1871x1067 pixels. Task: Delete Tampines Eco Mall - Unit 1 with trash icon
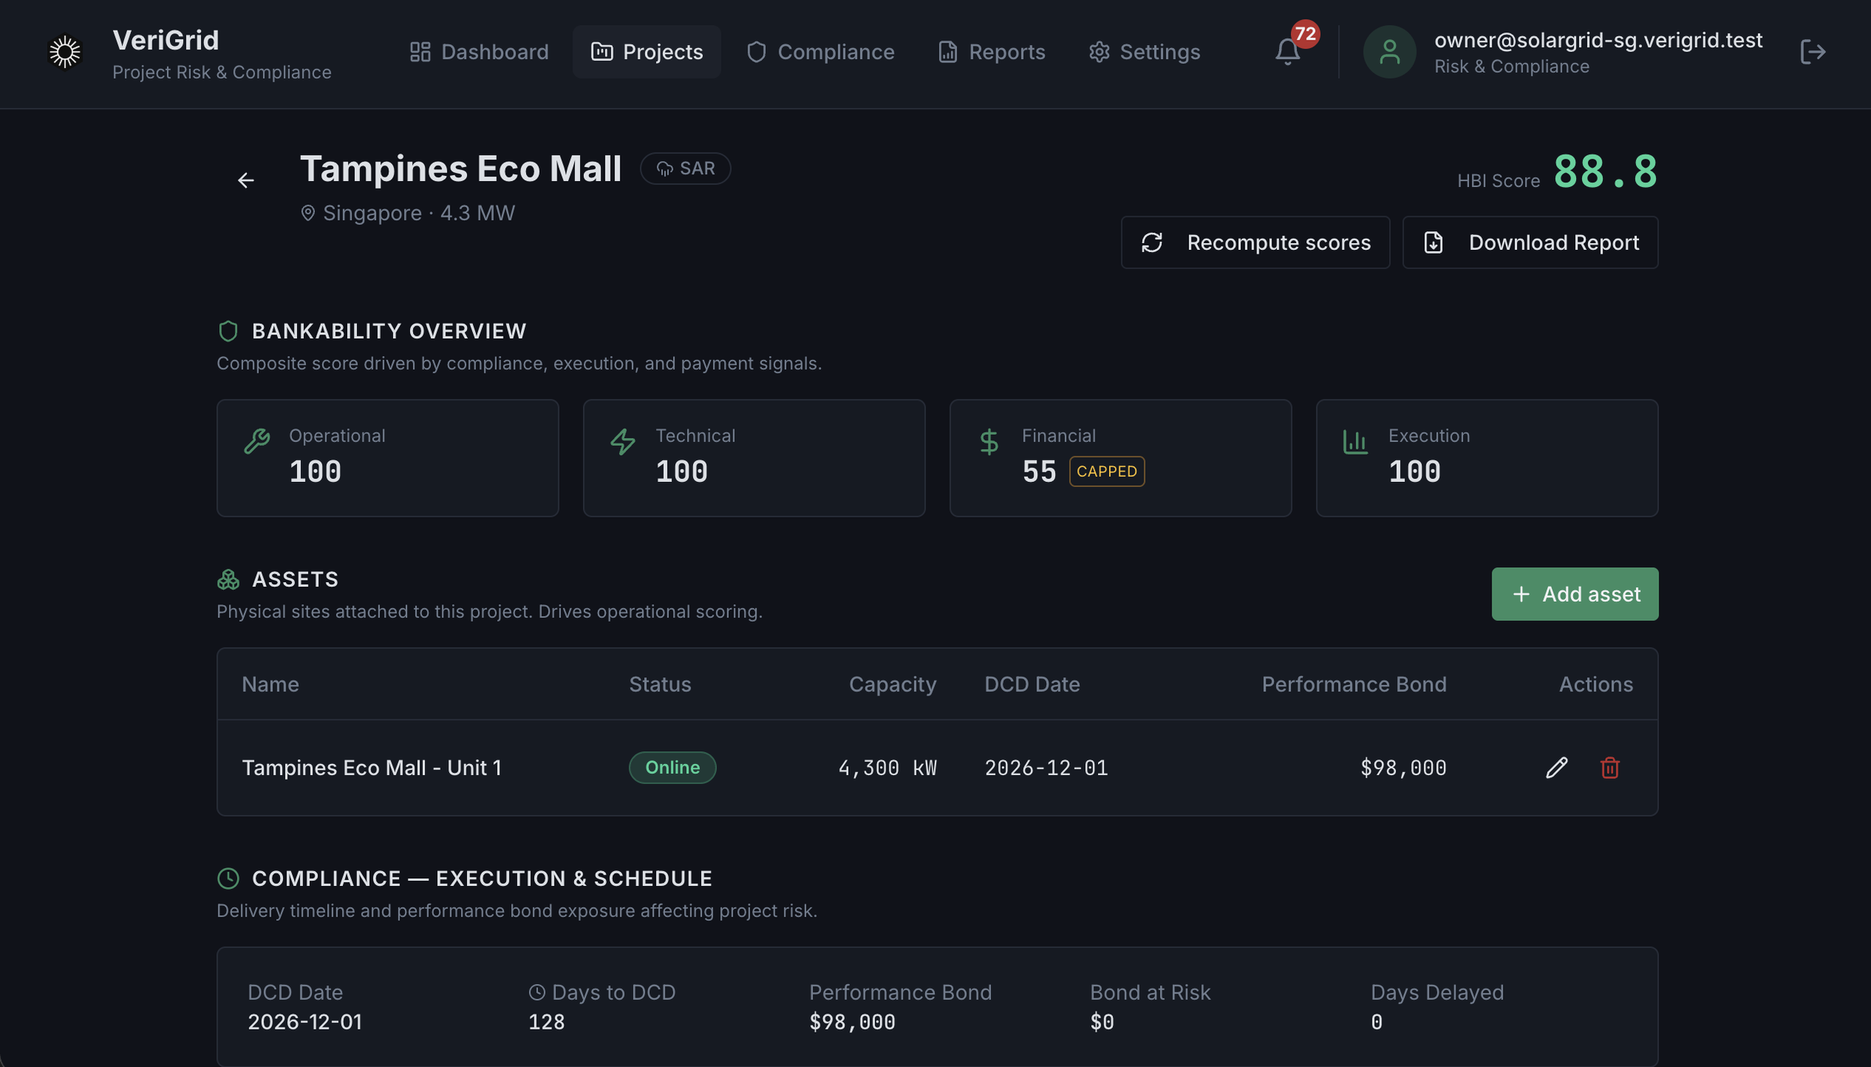pos(1610,768)
